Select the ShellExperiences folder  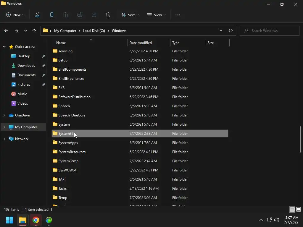tap(140, 79)
